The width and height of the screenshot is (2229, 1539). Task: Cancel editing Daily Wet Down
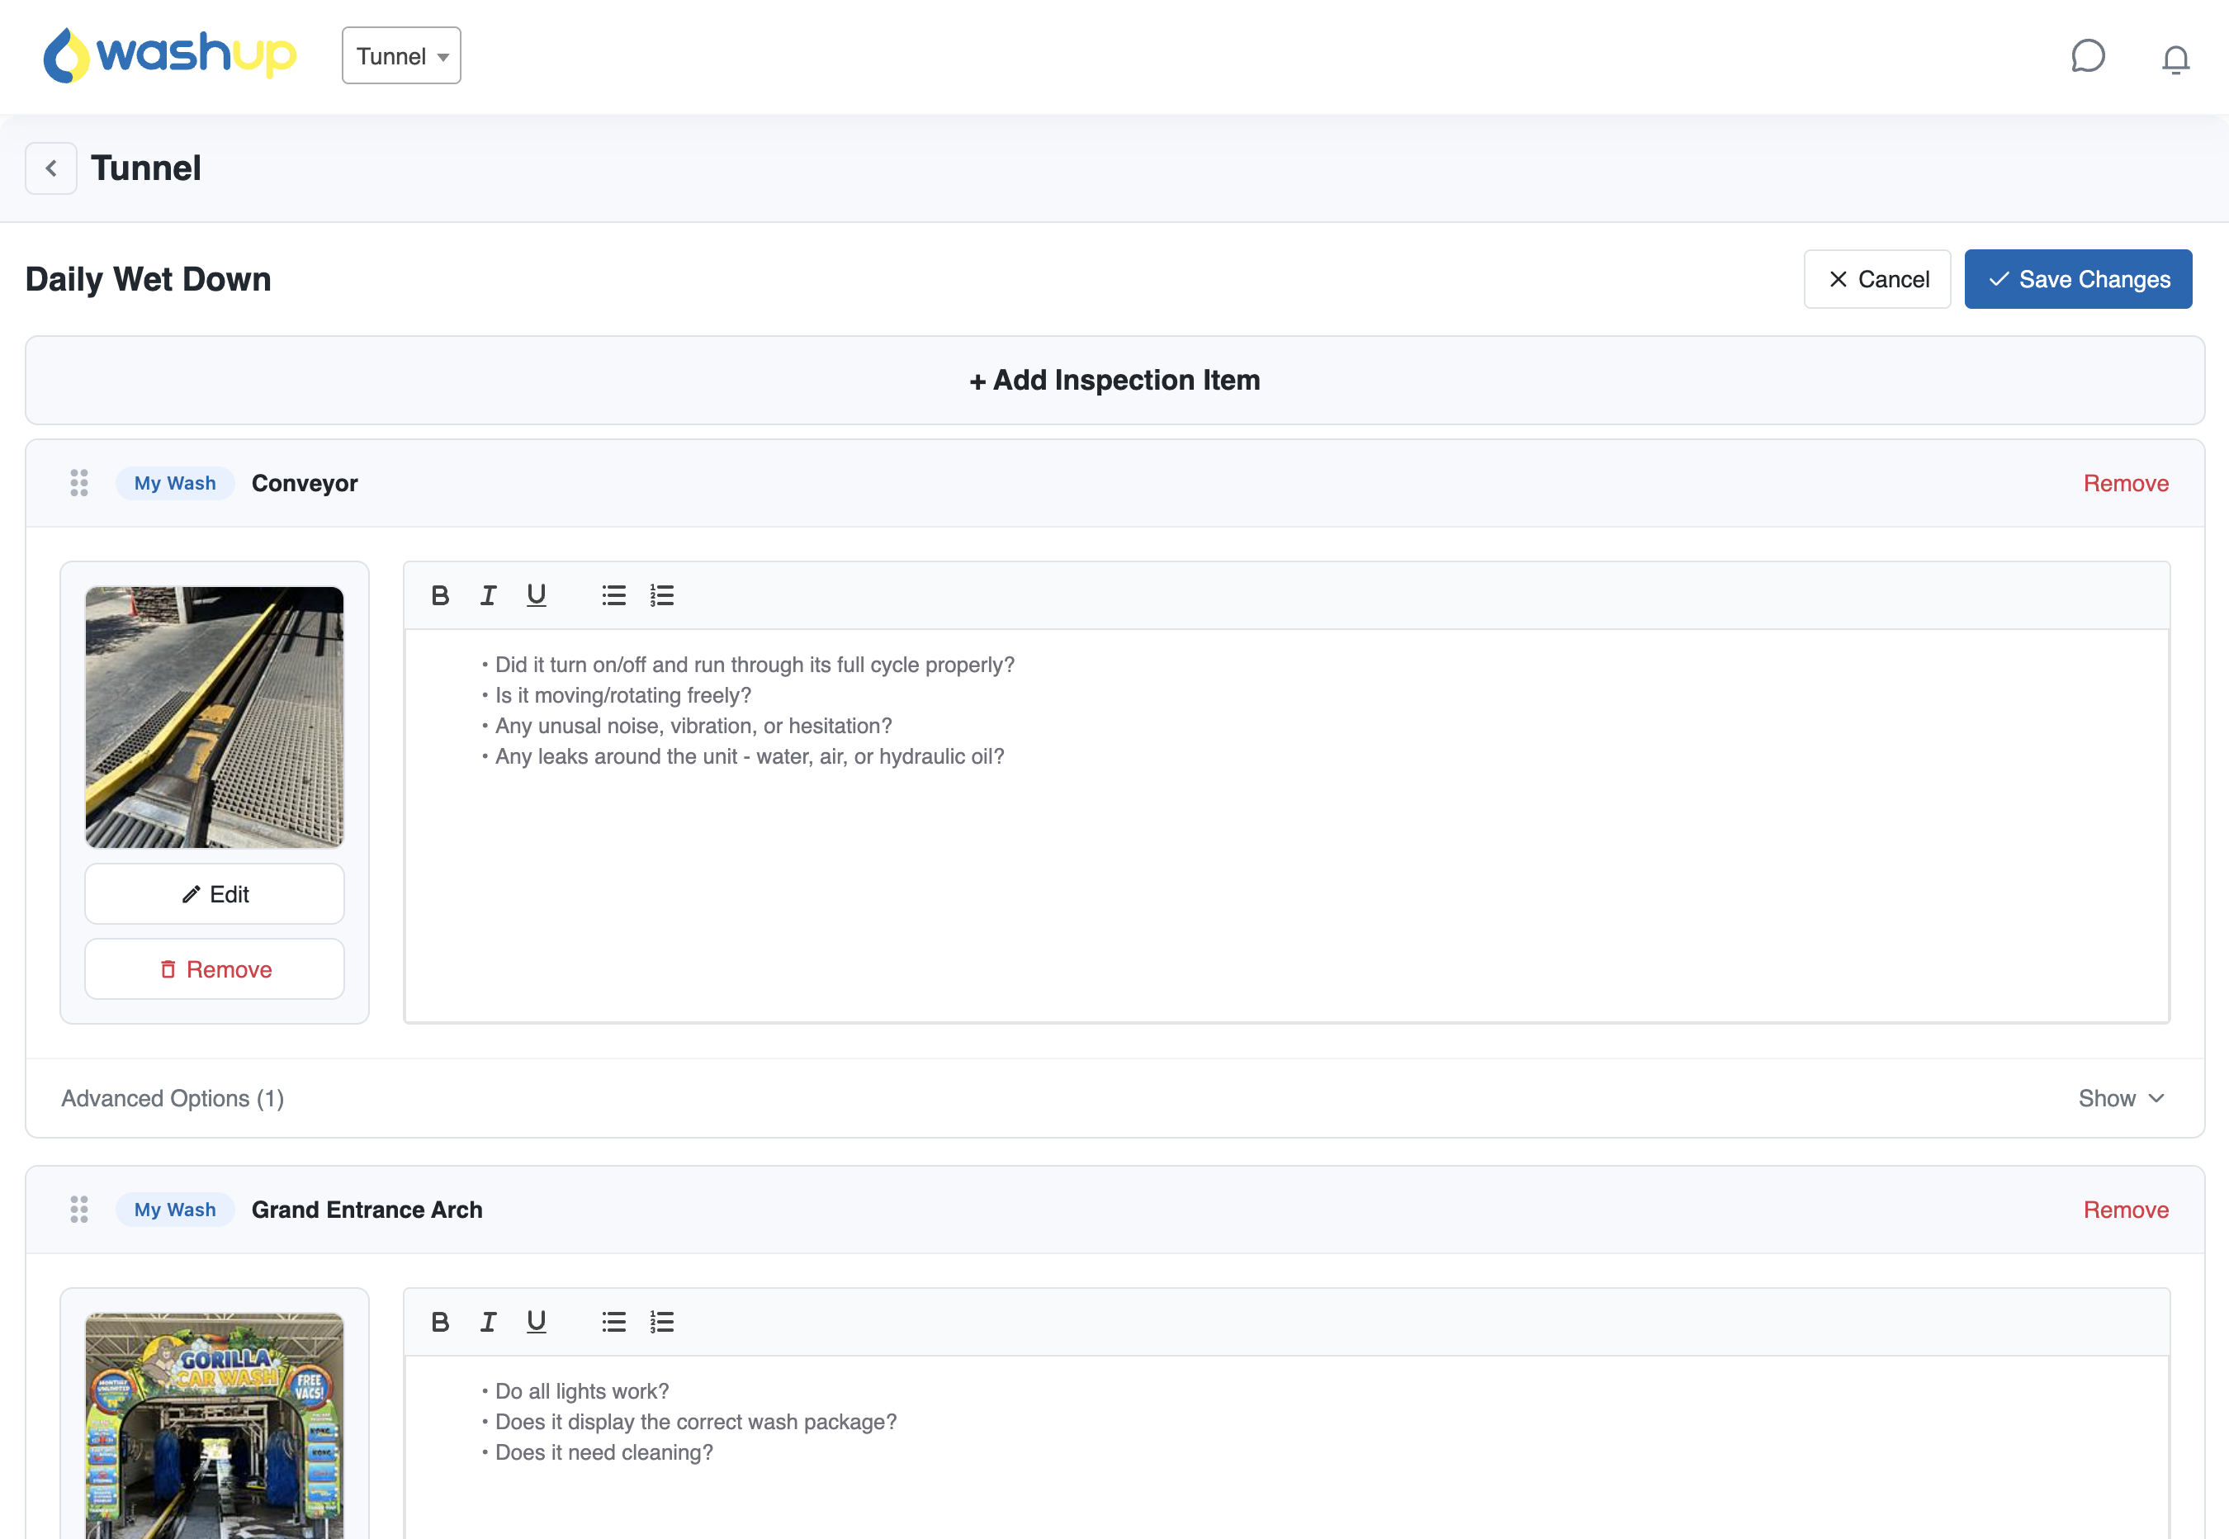point(1877,280)
